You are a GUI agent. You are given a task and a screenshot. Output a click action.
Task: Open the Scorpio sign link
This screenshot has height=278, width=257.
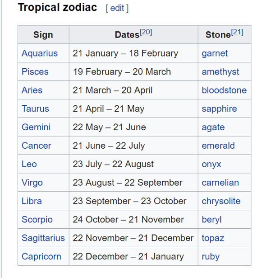[37, 220]
